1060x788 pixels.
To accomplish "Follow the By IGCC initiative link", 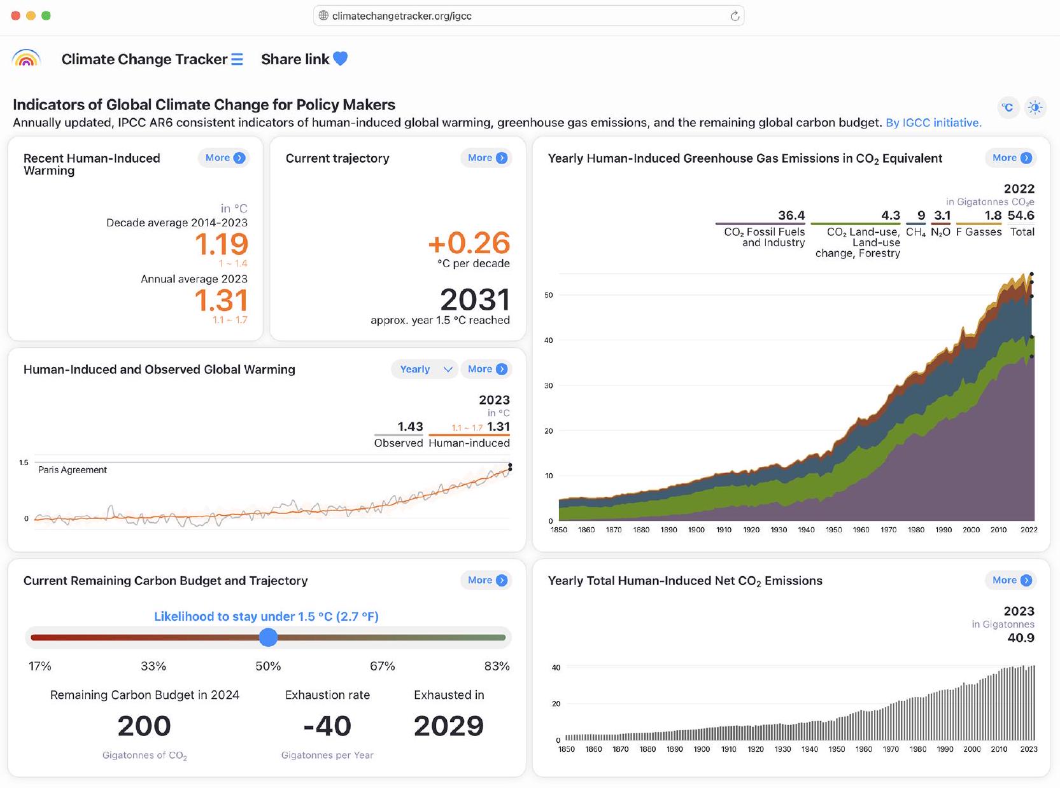I will (x=933, y=123).
